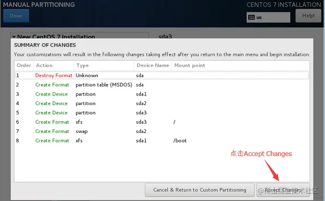Click Device Name column header

(153, 65)
